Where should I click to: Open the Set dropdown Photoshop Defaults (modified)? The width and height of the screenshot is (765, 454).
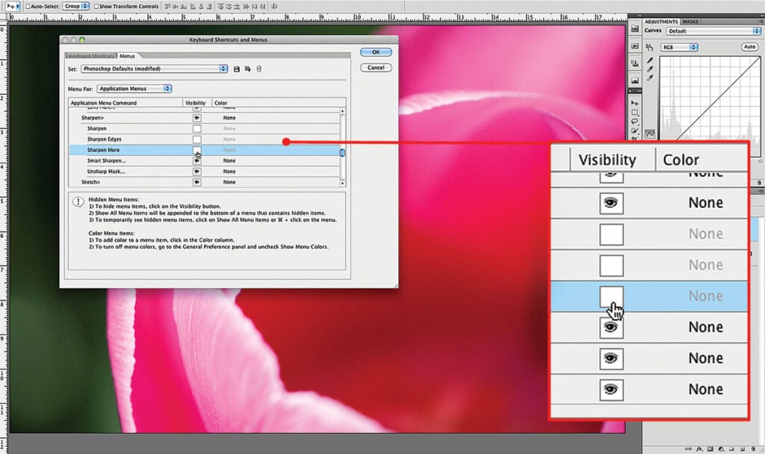click(154, 69)
